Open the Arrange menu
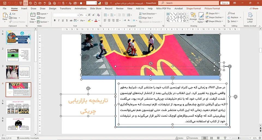 coord(193,17)
